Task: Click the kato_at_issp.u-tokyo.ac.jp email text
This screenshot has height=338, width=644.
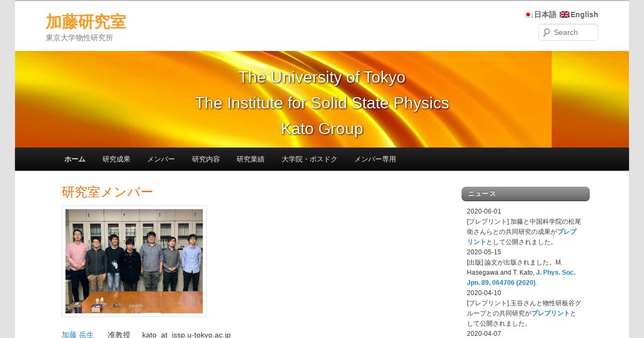Action: click(186, 335)
